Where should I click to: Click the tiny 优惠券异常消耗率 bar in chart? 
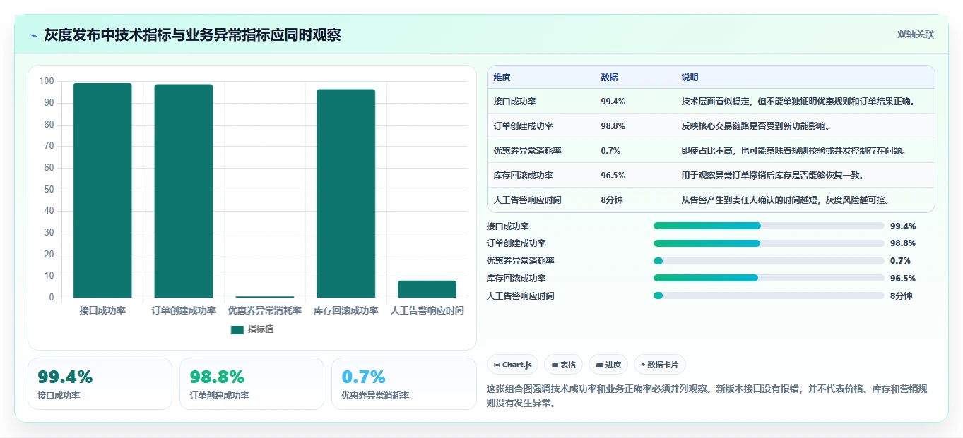pyautogui.click(x=265, y=297)
